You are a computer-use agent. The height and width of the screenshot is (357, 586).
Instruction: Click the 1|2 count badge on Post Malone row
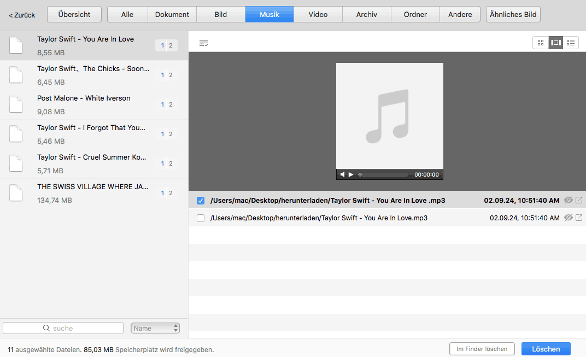pyautogui.click(x=166, y=104)
